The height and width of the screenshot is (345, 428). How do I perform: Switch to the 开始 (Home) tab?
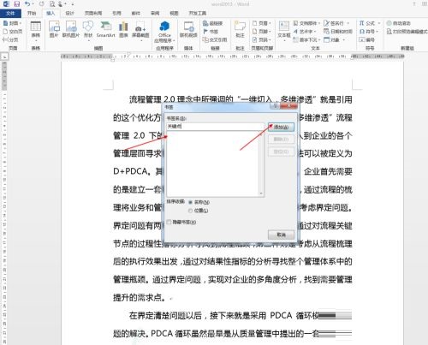point(32,13)
